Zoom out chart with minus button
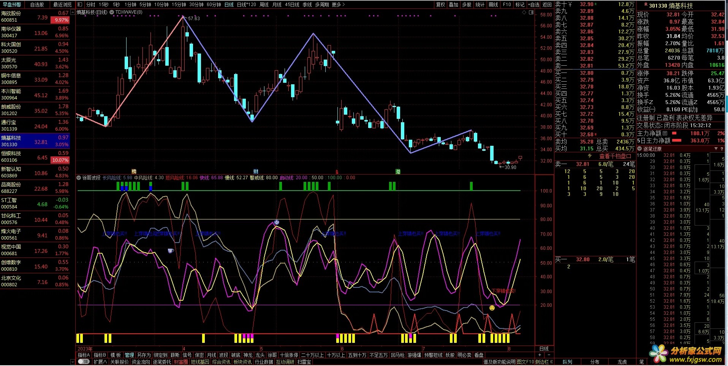Viewport: 728px width, 366px height. pyautogui.click(x=550, y=355)
